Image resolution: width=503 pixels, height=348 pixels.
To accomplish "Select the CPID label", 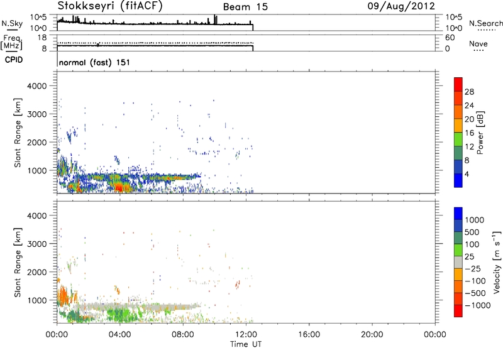I will click(x=14, y=60).
